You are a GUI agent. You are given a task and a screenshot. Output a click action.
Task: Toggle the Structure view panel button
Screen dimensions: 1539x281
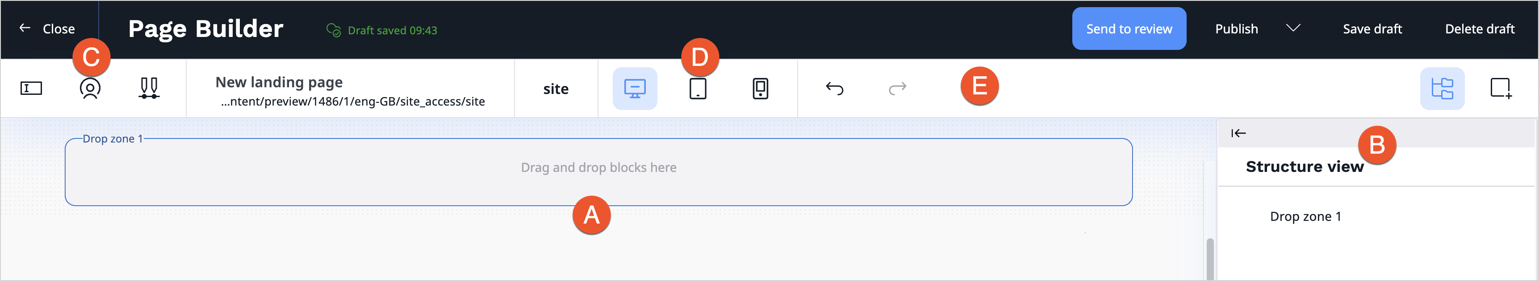(x=1442, y=89)
